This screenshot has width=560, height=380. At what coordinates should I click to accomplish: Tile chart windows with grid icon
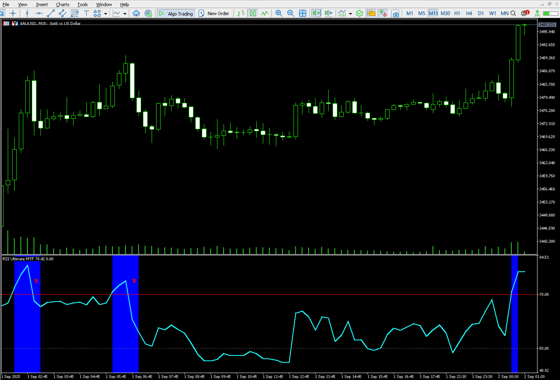click(x=303, y=13)
